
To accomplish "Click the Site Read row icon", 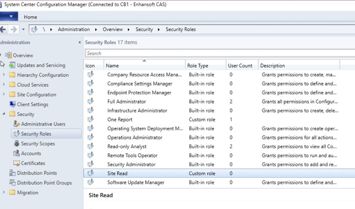I will click(90, 173).
